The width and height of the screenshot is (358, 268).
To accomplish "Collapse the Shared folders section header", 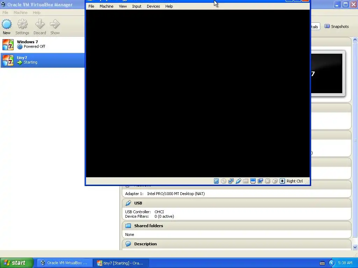I will 237,226.
